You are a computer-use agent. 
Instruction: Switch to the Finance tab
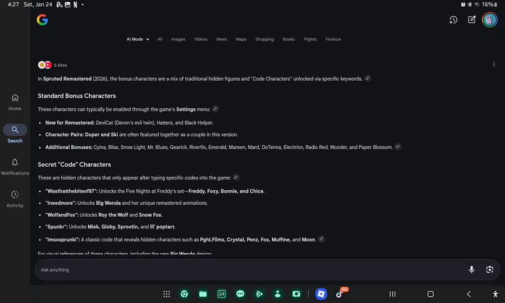(333, 39)
